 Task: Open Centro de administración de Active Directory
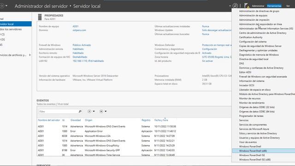pos(263,33)
